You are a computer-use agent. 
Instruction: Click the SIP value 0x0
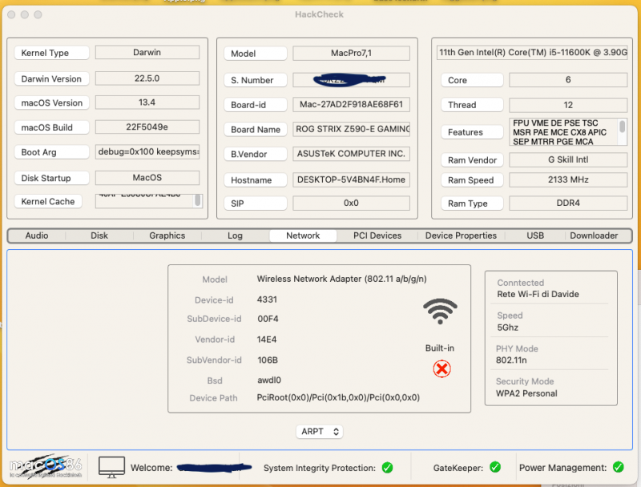[351, 203]
